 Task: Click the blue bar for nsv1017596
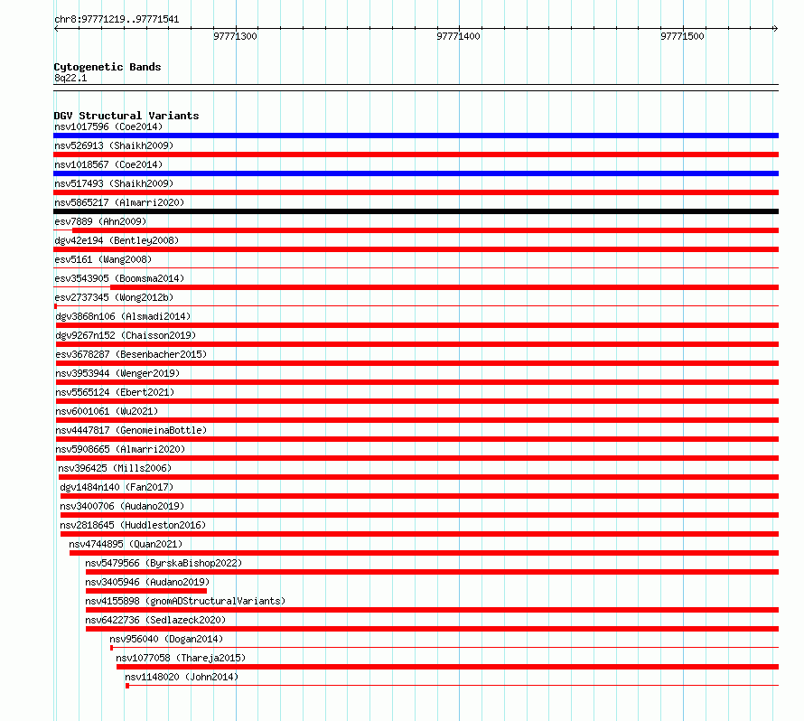[x=416, y=136]
